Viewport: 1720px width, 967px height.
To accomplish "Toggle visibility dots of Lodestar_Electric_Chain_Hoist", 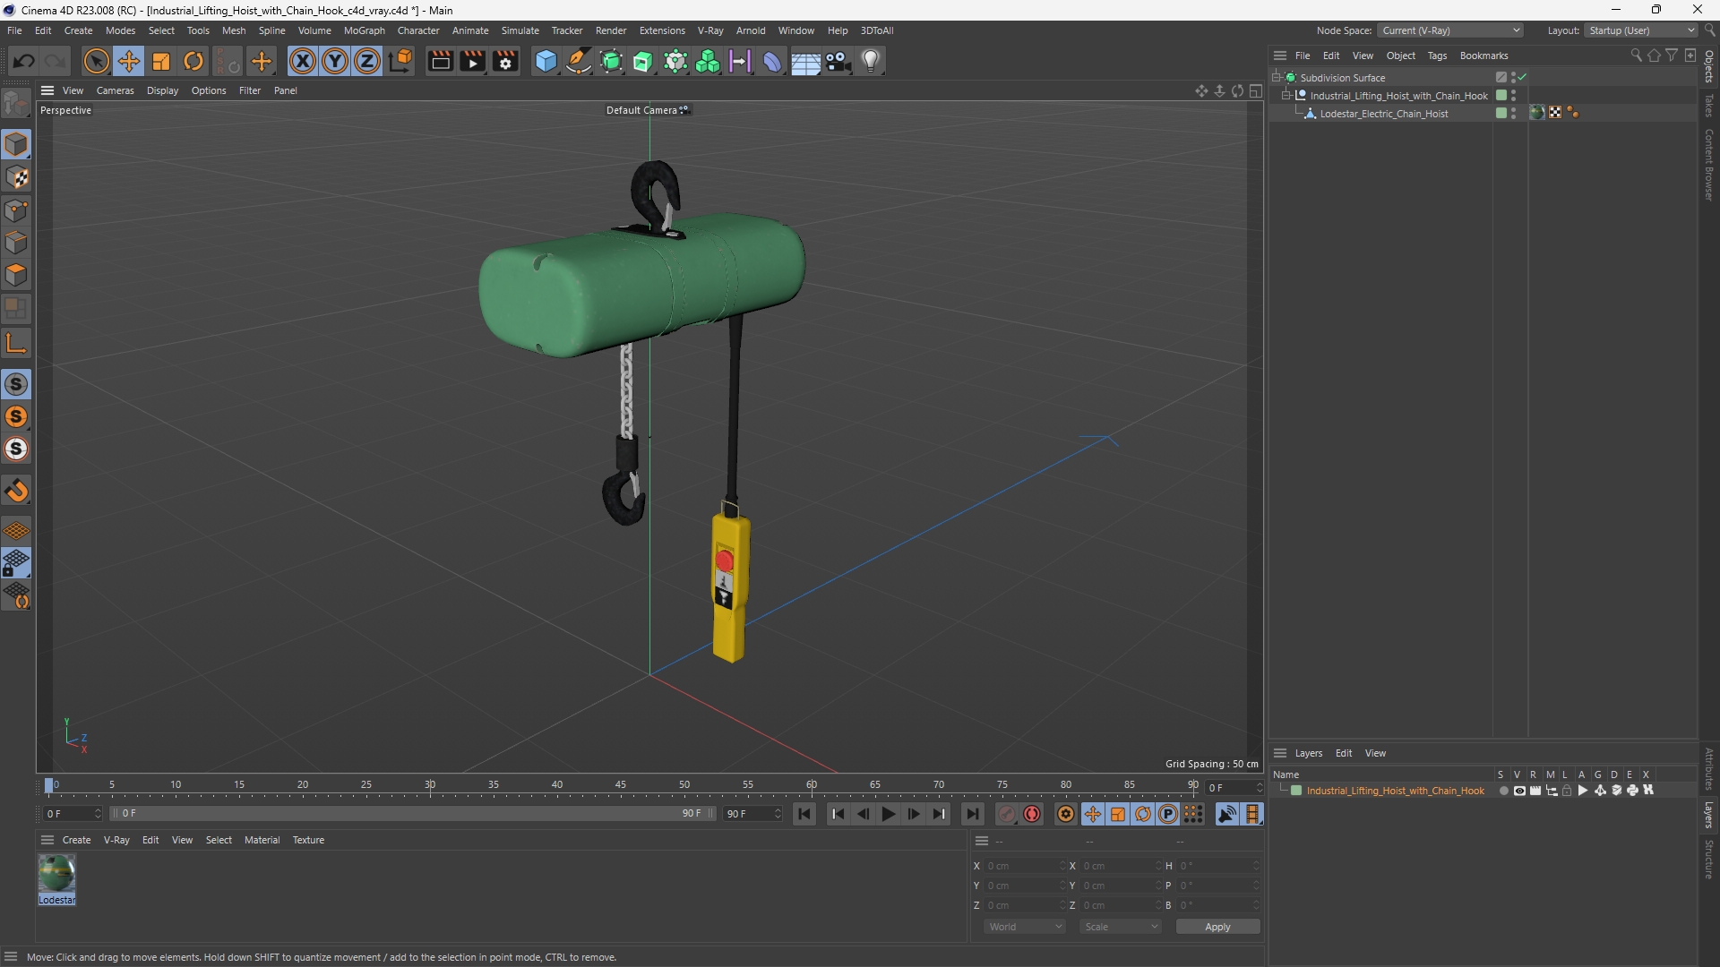I will pos(1513,114).
